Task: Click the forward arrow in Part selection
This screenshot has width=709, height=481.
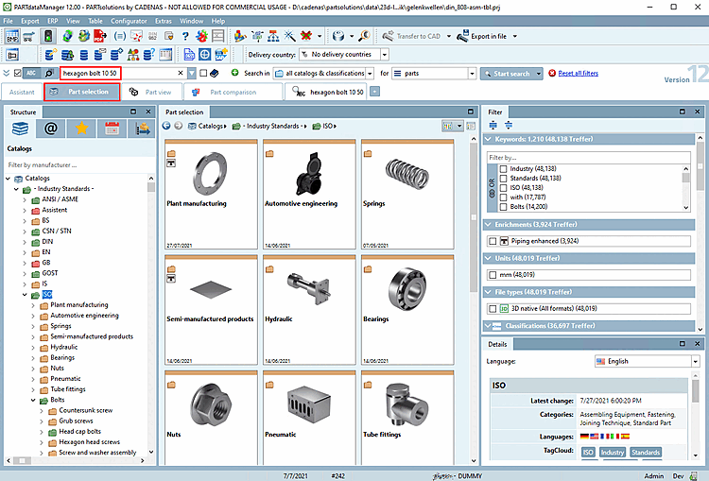Action: (179, 126)
